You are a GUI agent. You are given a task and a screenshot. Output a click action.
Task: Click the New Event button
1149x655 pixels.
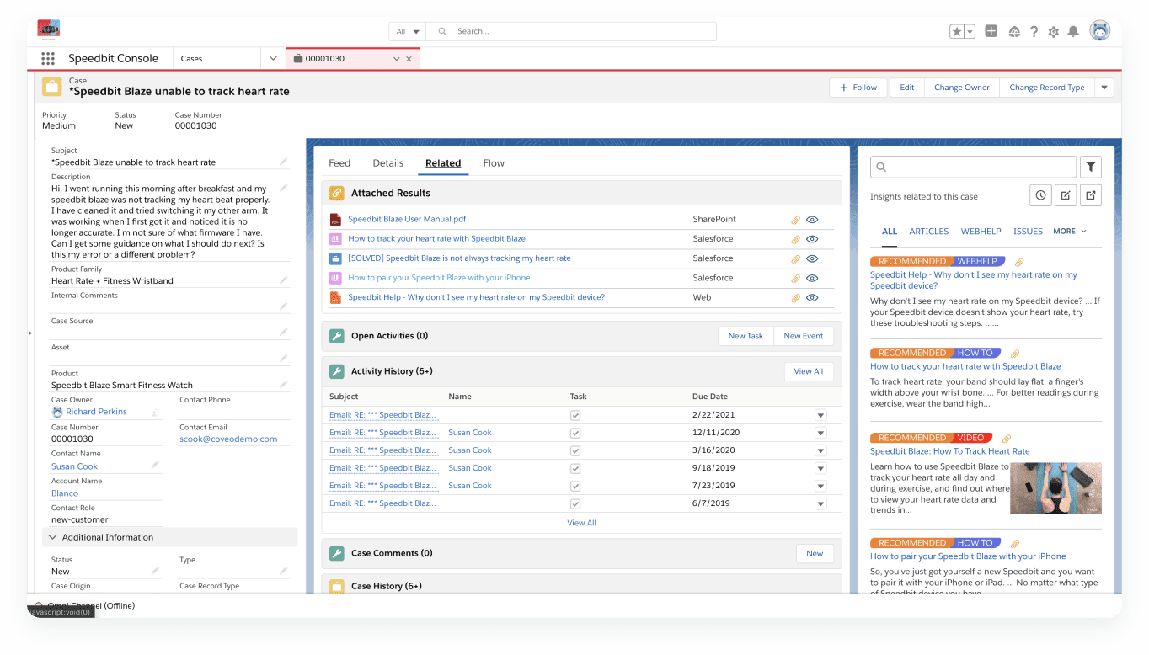(804, 336)
